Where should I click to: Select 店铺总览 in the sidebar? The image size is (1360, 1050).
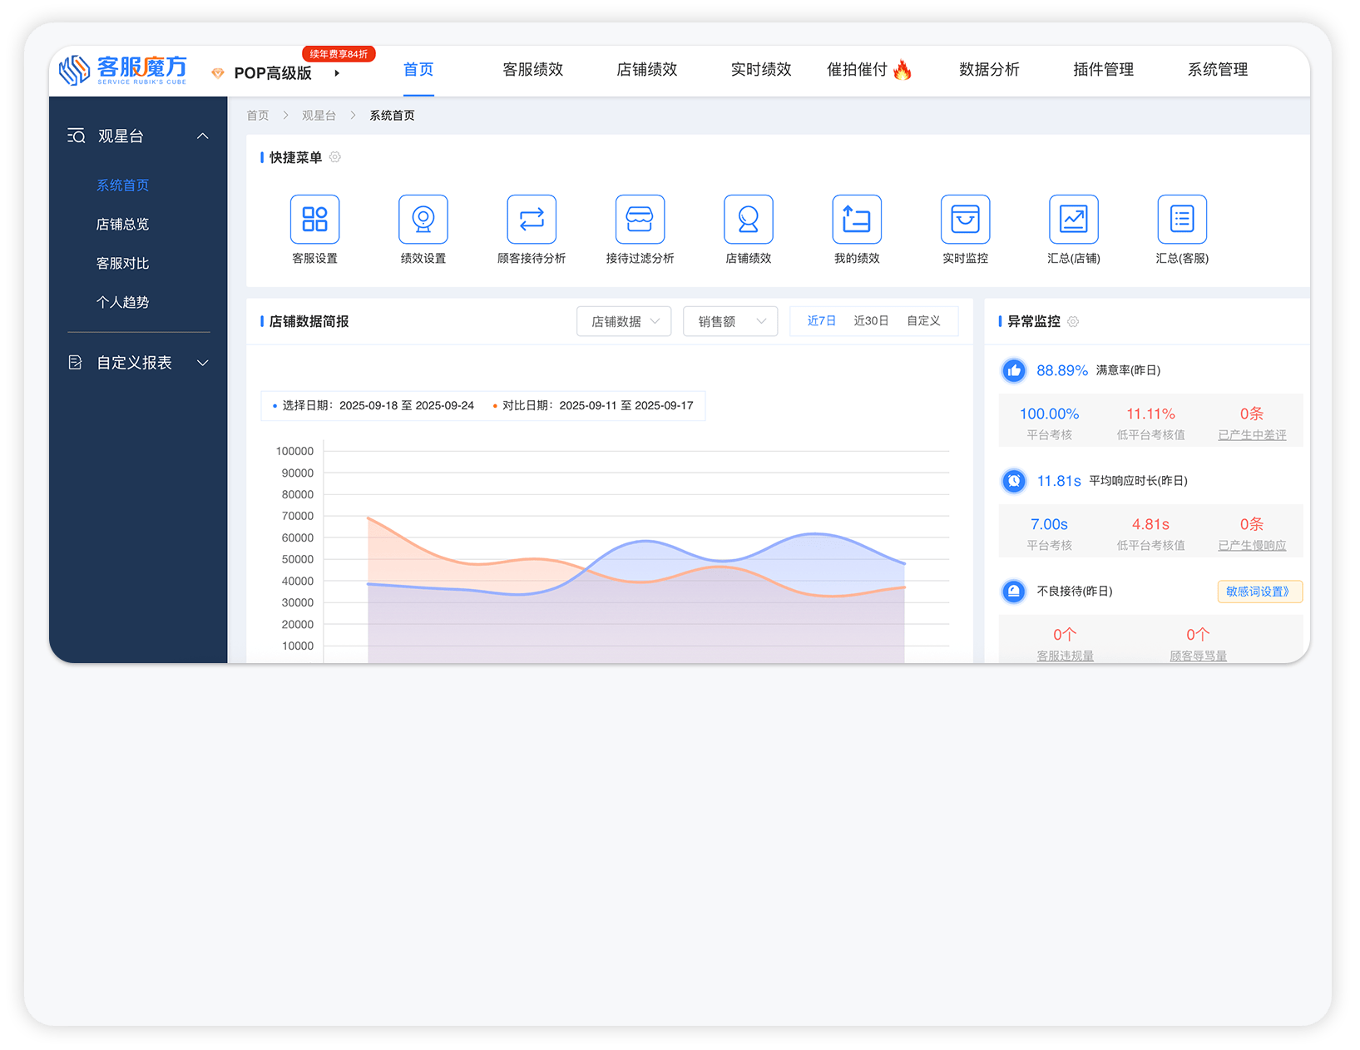click(x=123, y=225)
